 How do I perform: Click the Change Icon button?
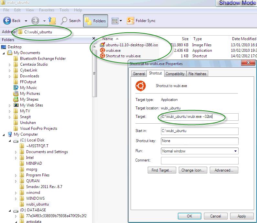pos(193,170)
